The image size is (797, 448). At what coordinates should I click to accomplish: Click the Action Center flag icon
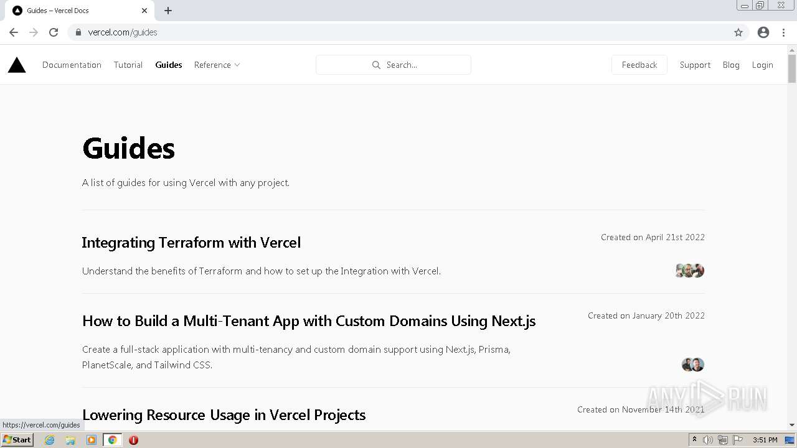[x=738, y=440]
